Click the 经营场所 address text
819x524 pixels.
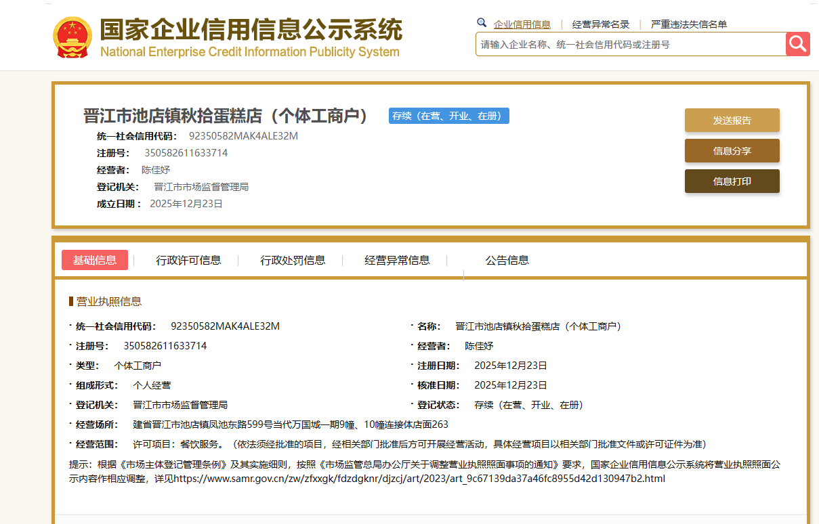click(291, 424)
